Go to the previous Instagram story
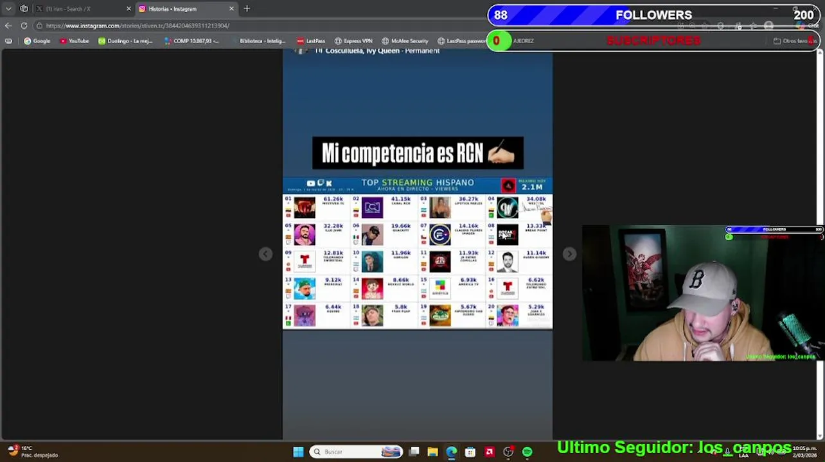 pyautogui.click(x=265, y=254)
